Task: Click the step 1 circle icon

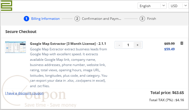Action: click(27, 19)
